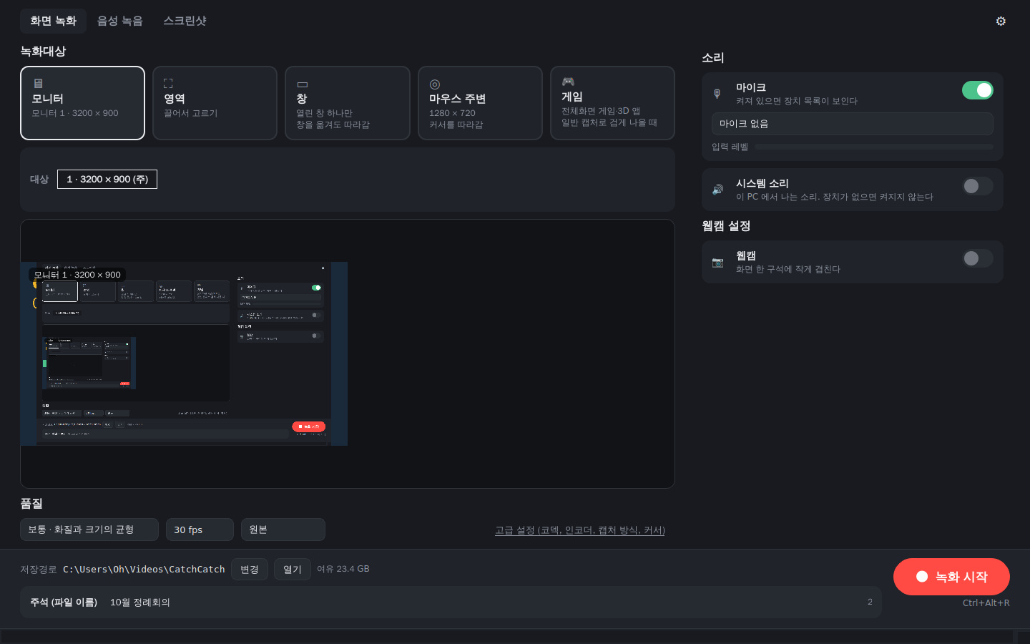
Task: Click the 열기 folder button
Action: point(293,570)
